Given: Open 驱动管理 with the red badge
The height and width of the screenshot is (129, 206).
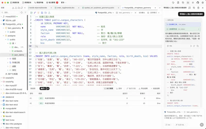Looking at the screenshot, I should [x=52, y=3].
